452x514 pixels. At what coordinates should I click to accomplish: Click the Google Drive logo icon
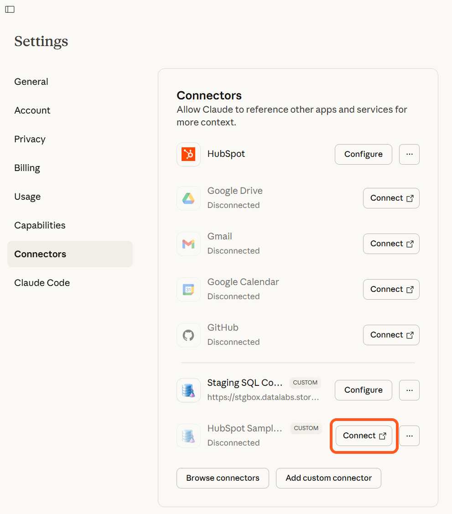coord(188,198)
